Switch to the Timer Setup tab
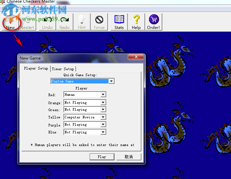The width and height of the screenshot is (231, 179). tap(63, 69)
